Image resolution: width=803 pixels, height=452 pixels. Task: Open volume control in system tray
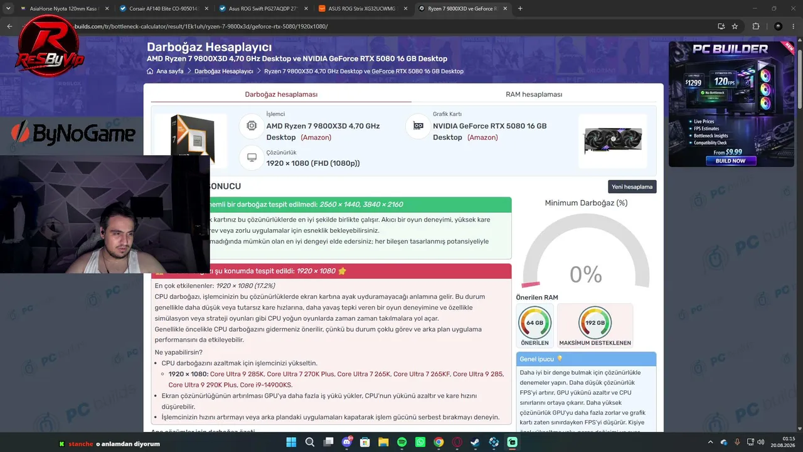761,443
